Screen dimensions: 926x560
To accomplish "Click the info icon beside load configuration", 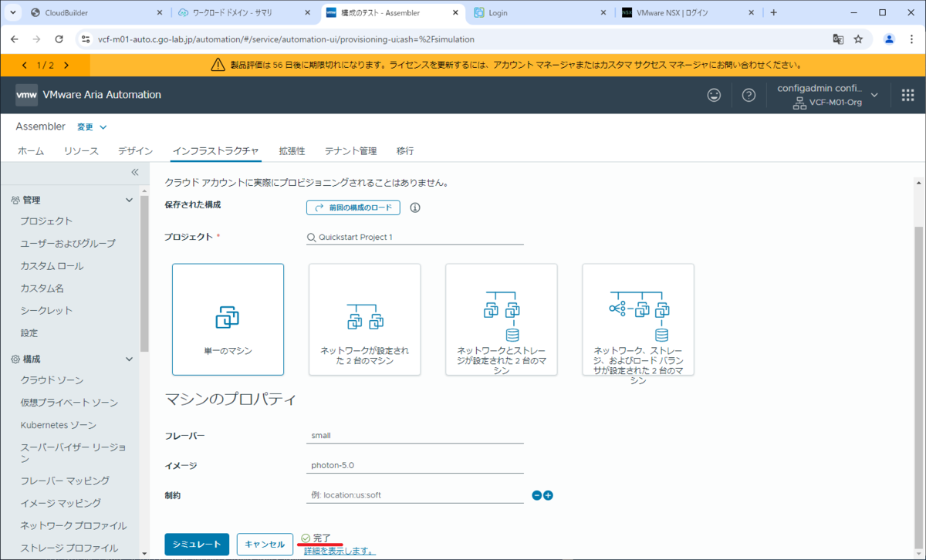I will (x=415, y=207).
